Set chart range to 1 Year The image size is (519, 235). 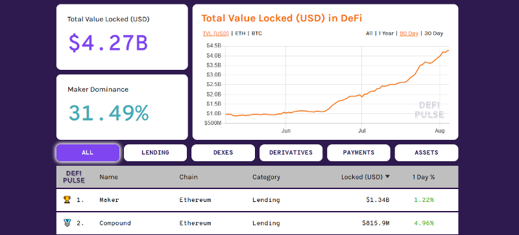[x=386, y=34]
